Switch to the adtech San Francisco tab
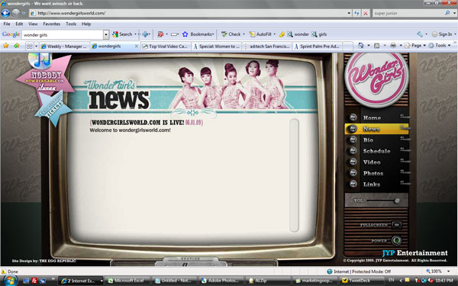This screenshot has height=286, width=458. 266,47
